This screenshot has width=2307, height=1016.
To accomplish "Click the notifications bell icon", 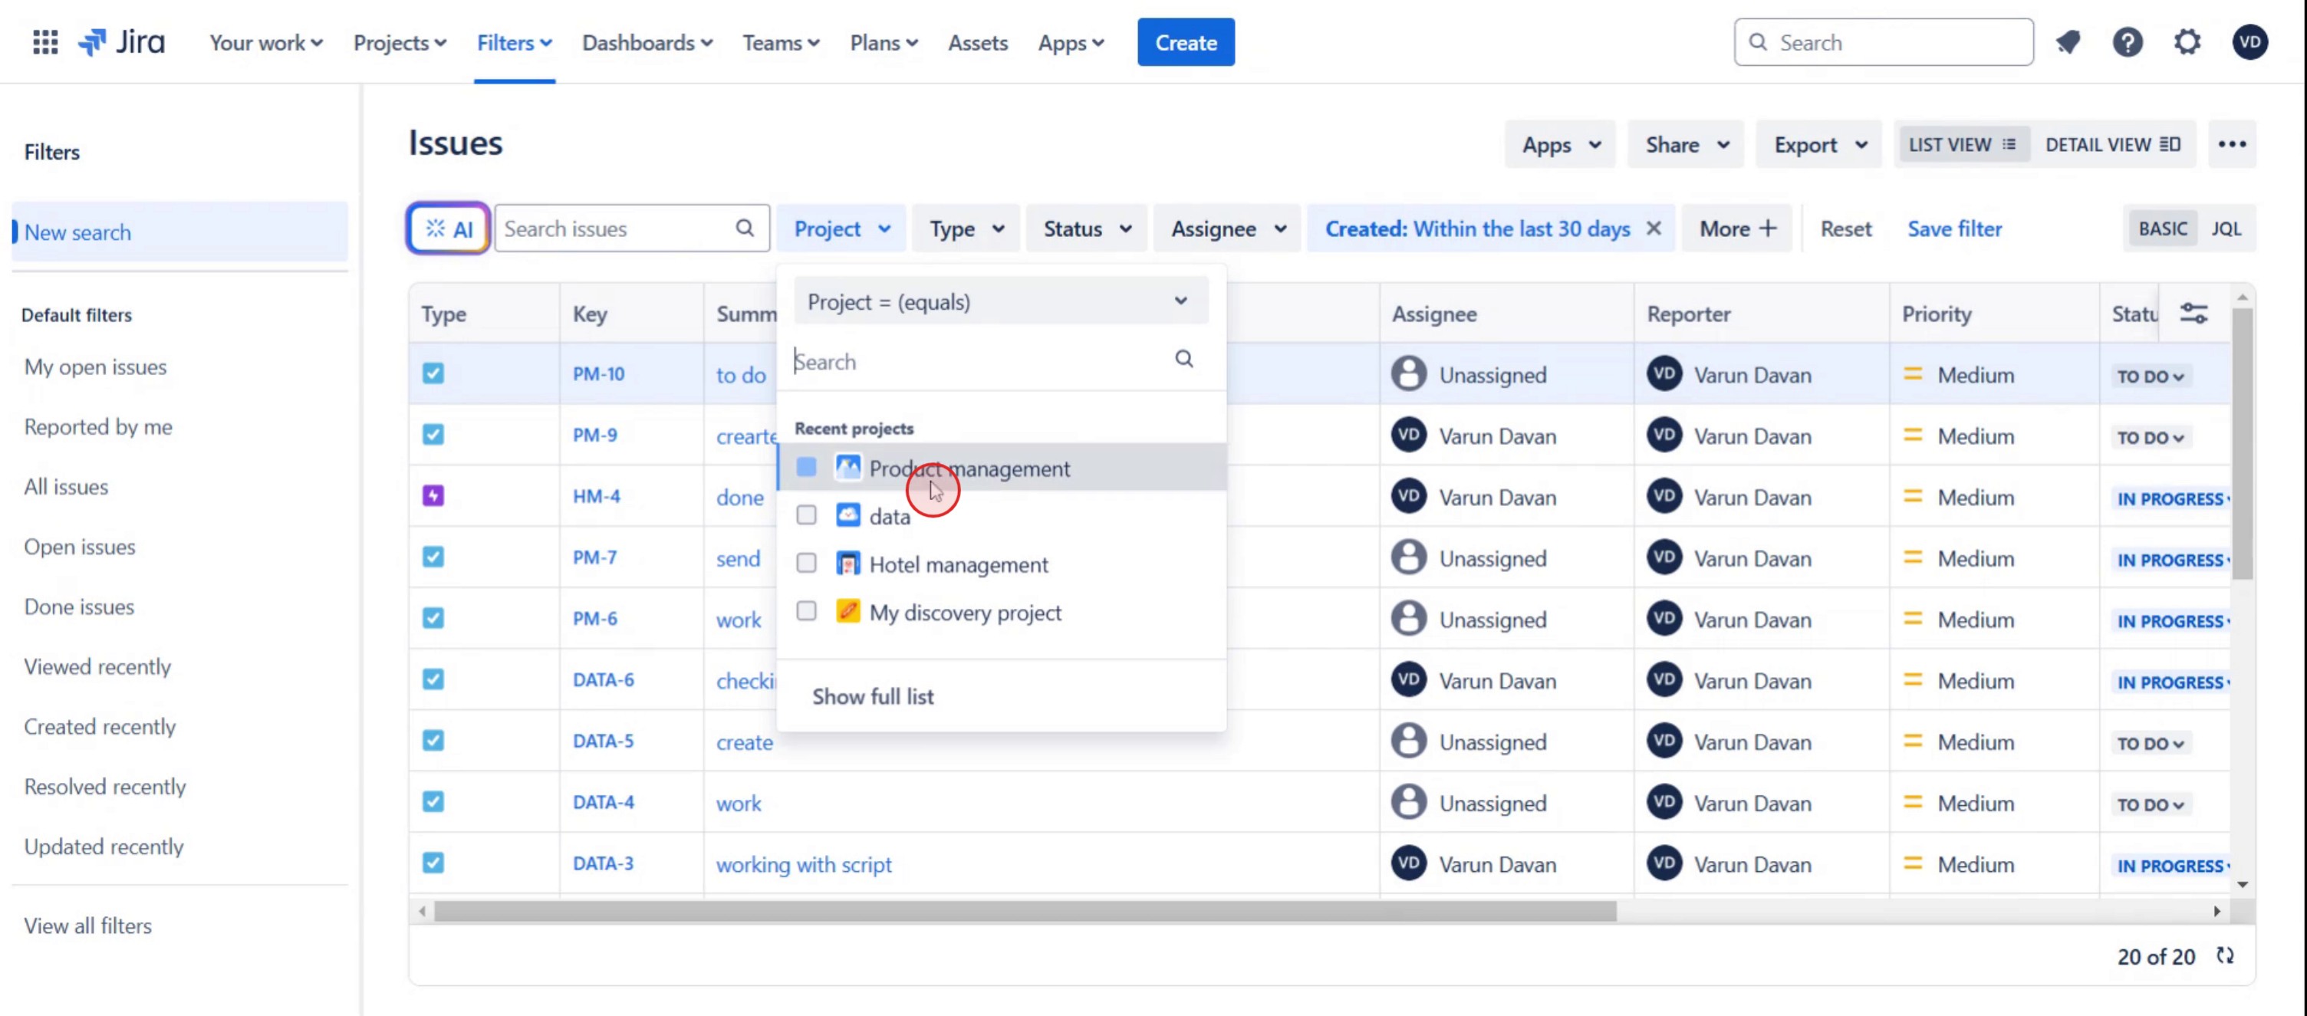I will (x=2068, y=42).
